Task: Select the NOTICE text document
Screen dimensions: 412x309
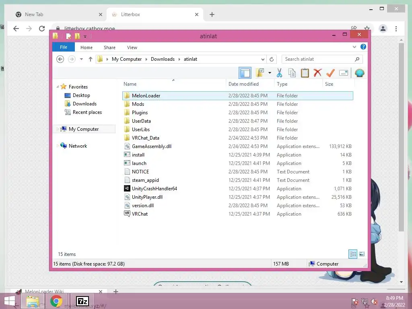Action: [238, 171]
